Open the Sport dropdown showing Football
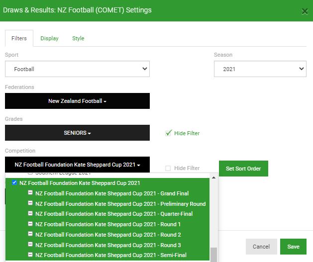This screenshot has height=262, width=313. point(77,69)
